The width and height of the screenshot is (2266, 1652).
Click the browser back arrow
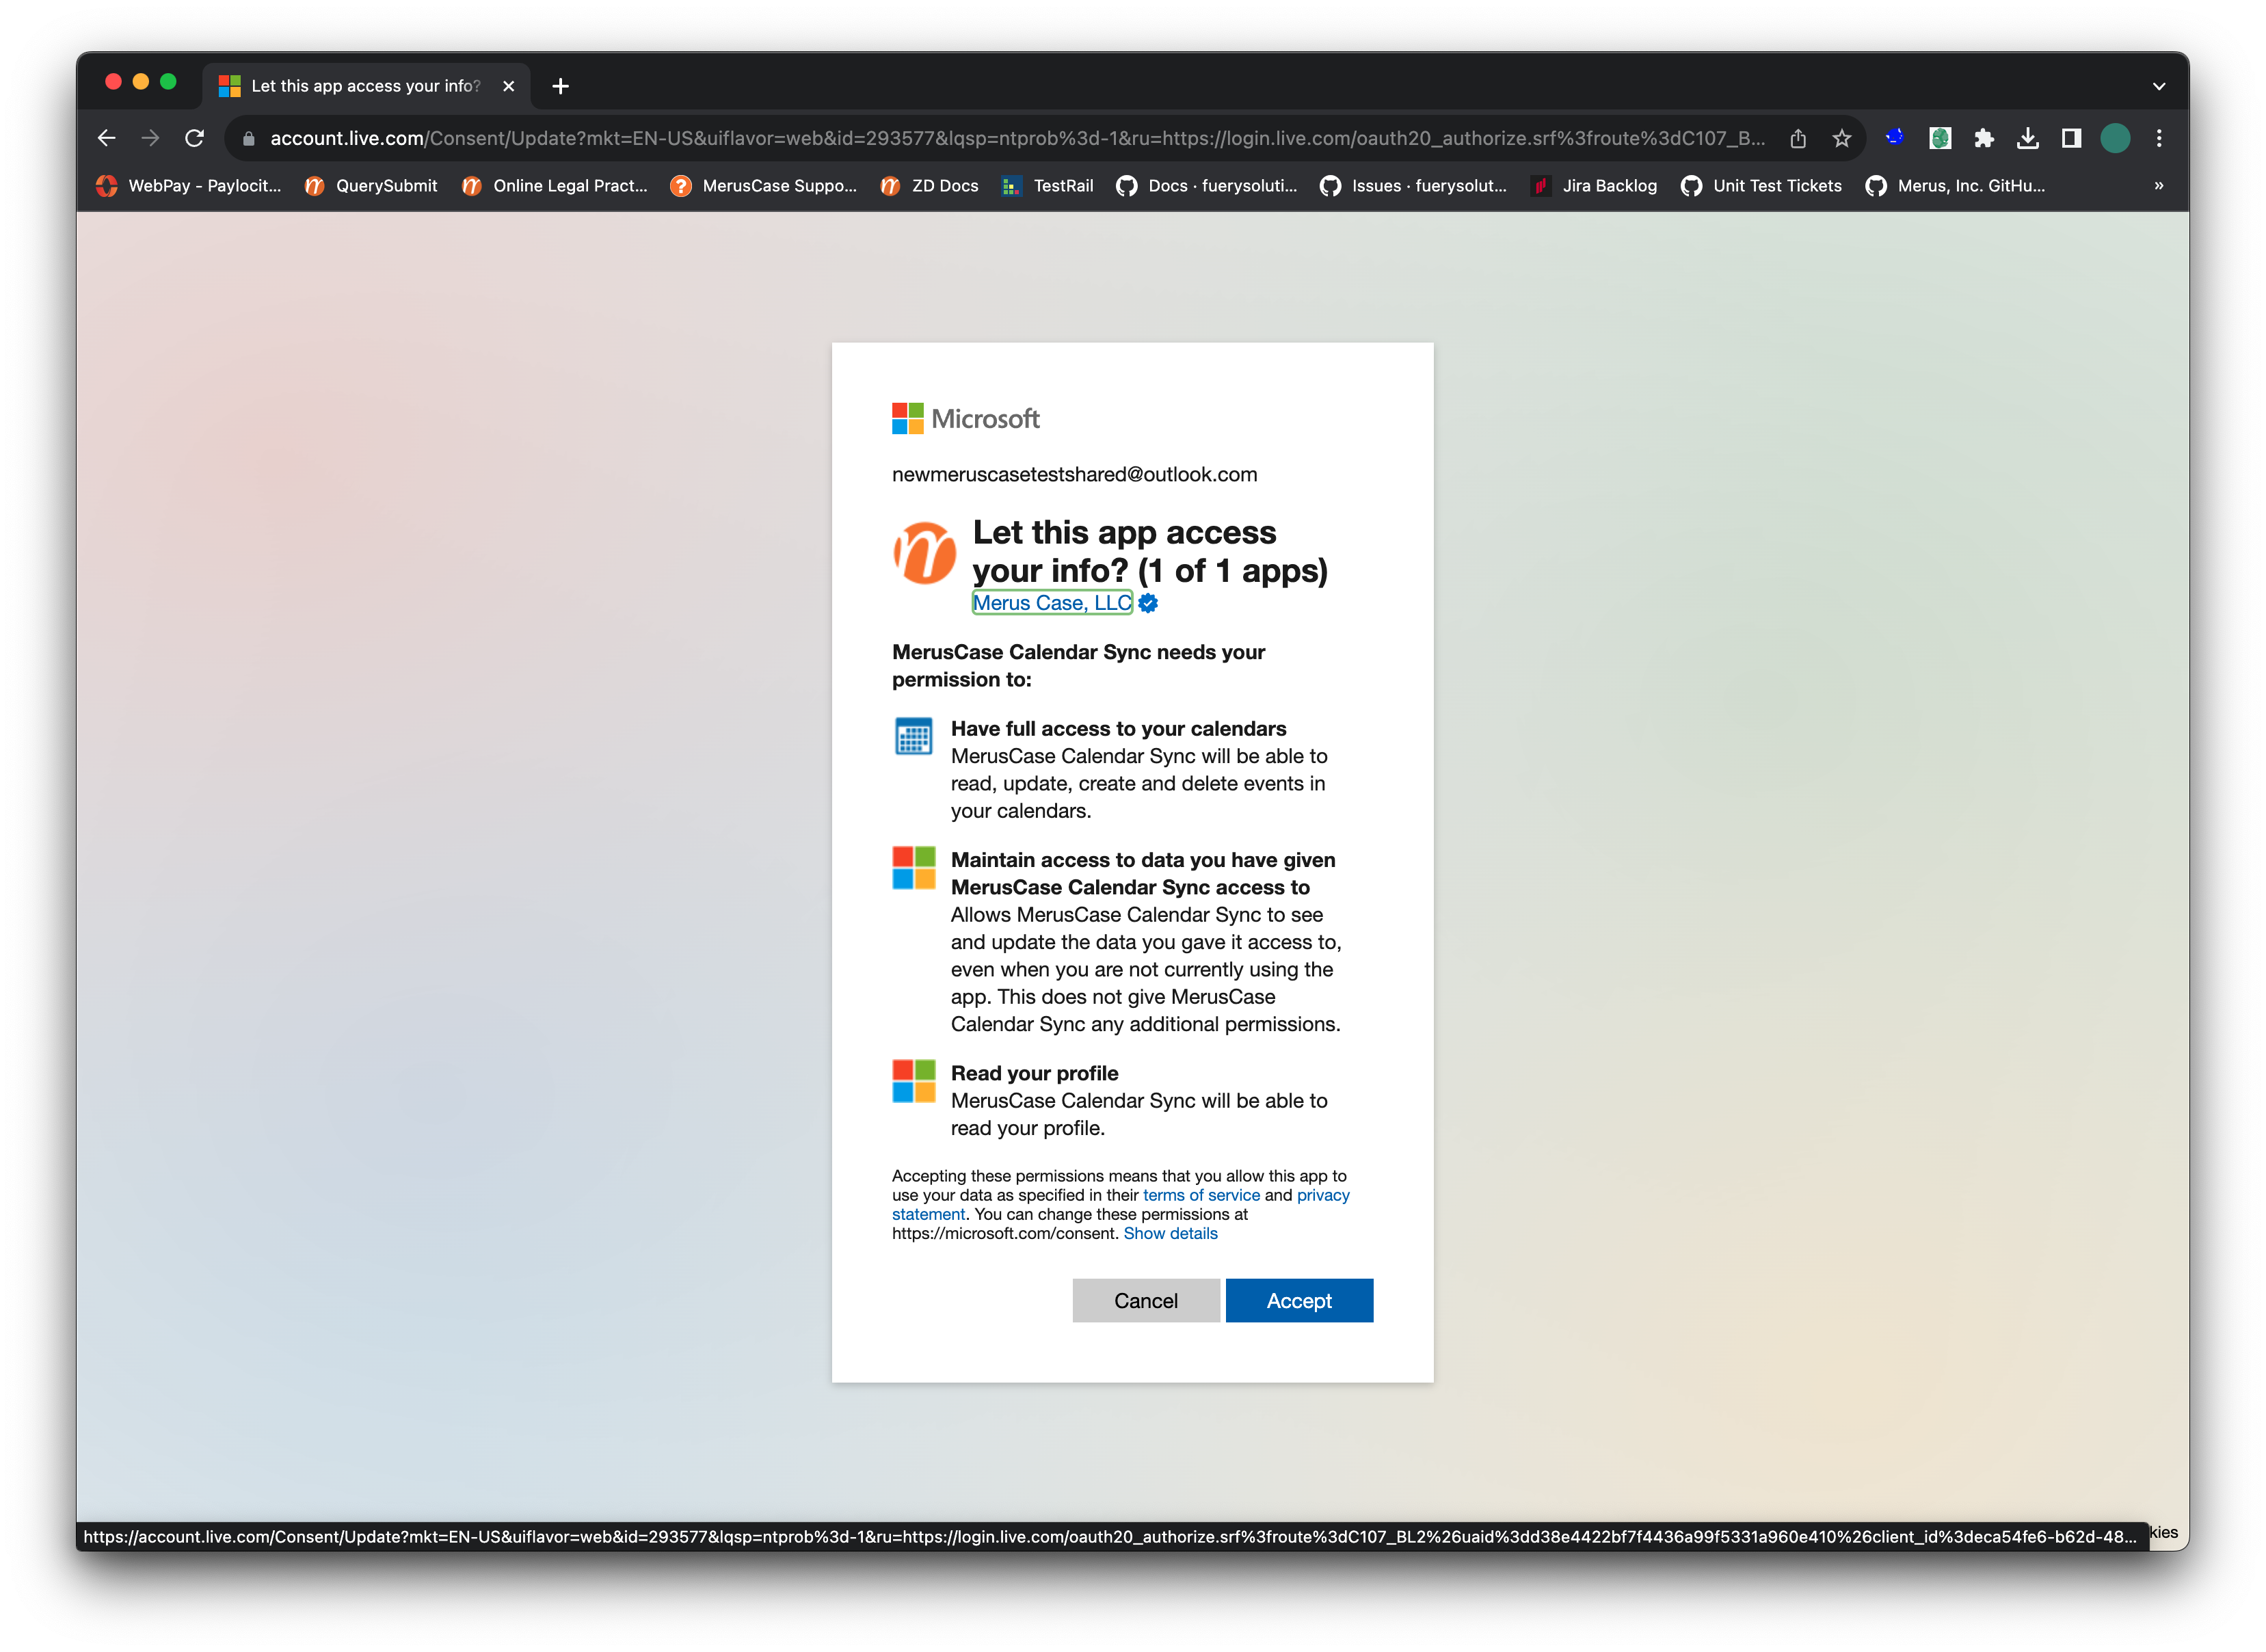click(x=107, y=138)
